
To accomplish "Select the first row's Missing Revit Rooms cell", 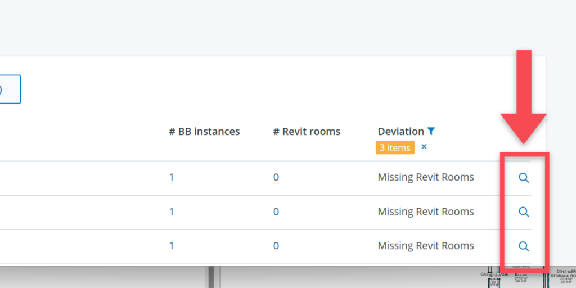I will 426,177.
